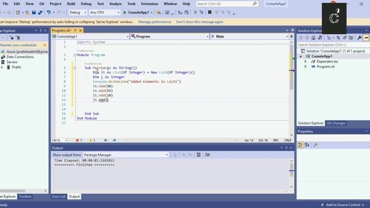370x208 pixels.
Task: Expand the Dependencies node
Action: tap(306, 61)
